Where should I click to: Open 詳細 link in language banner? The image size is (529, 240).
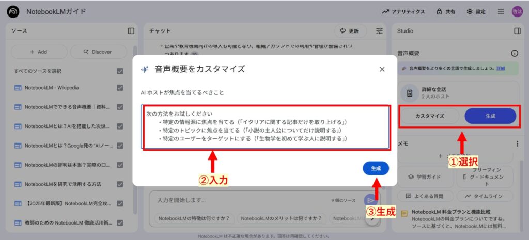(501, 68)
